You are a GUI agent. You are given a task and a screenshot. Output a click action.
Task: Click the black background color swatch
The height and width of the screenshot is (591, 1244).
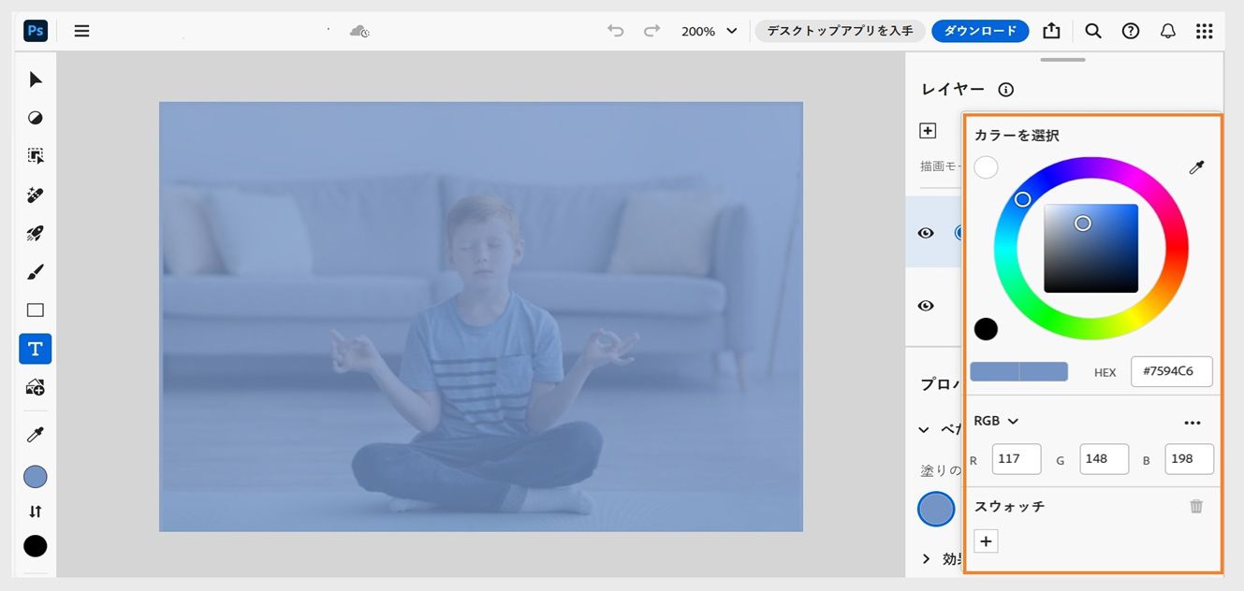tap(36, 546)
